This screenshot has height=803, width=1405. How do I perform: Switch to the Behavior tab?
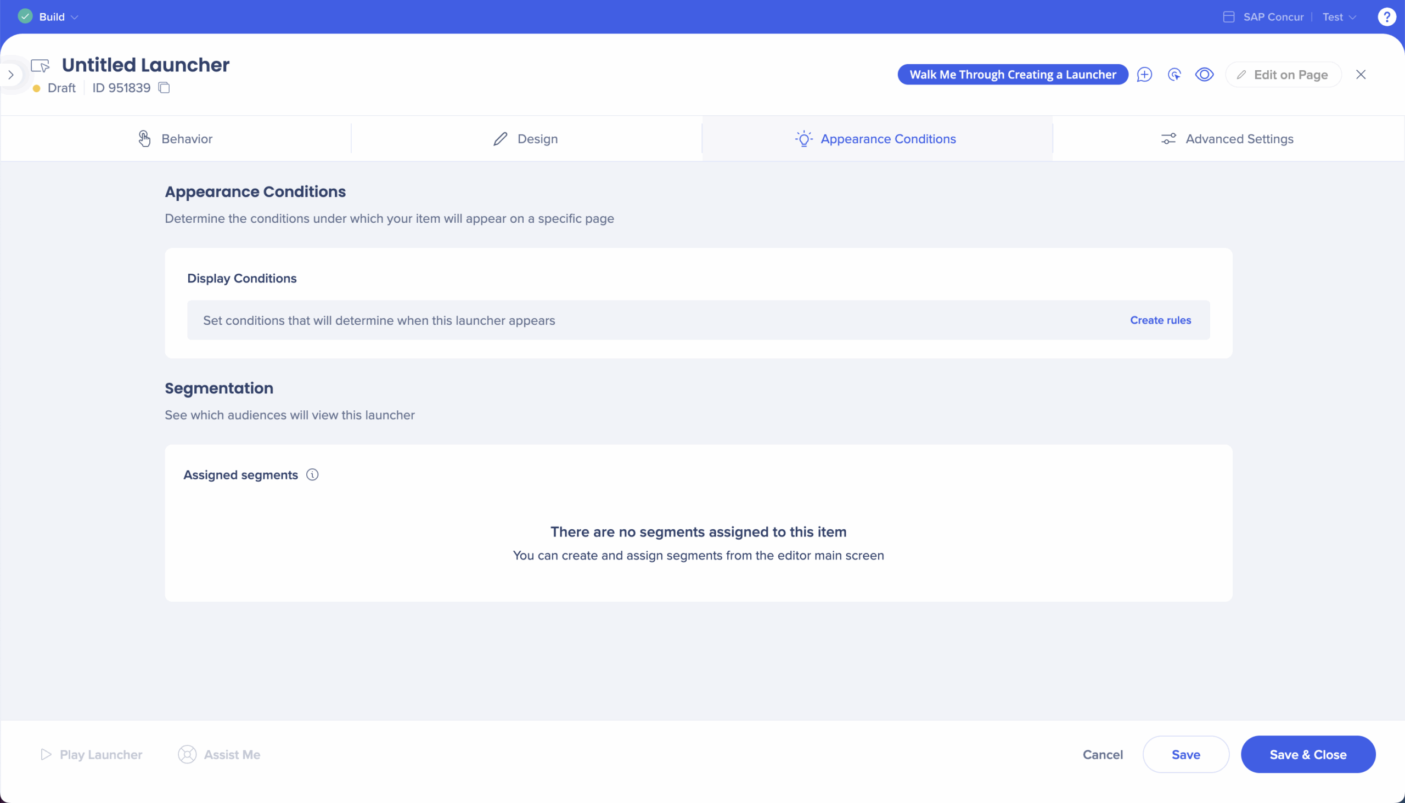pyautogui.click(x=176, y=139)
